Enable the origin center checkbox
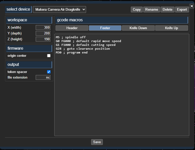195x150 pixels. [49, 56]
